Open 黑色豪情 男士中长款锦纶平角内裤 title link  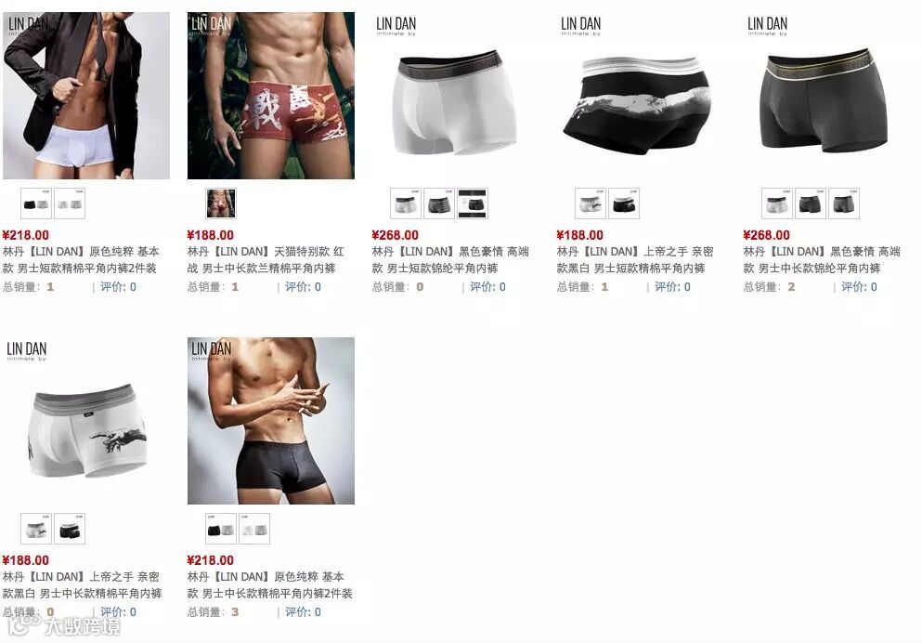coord(822,260)
